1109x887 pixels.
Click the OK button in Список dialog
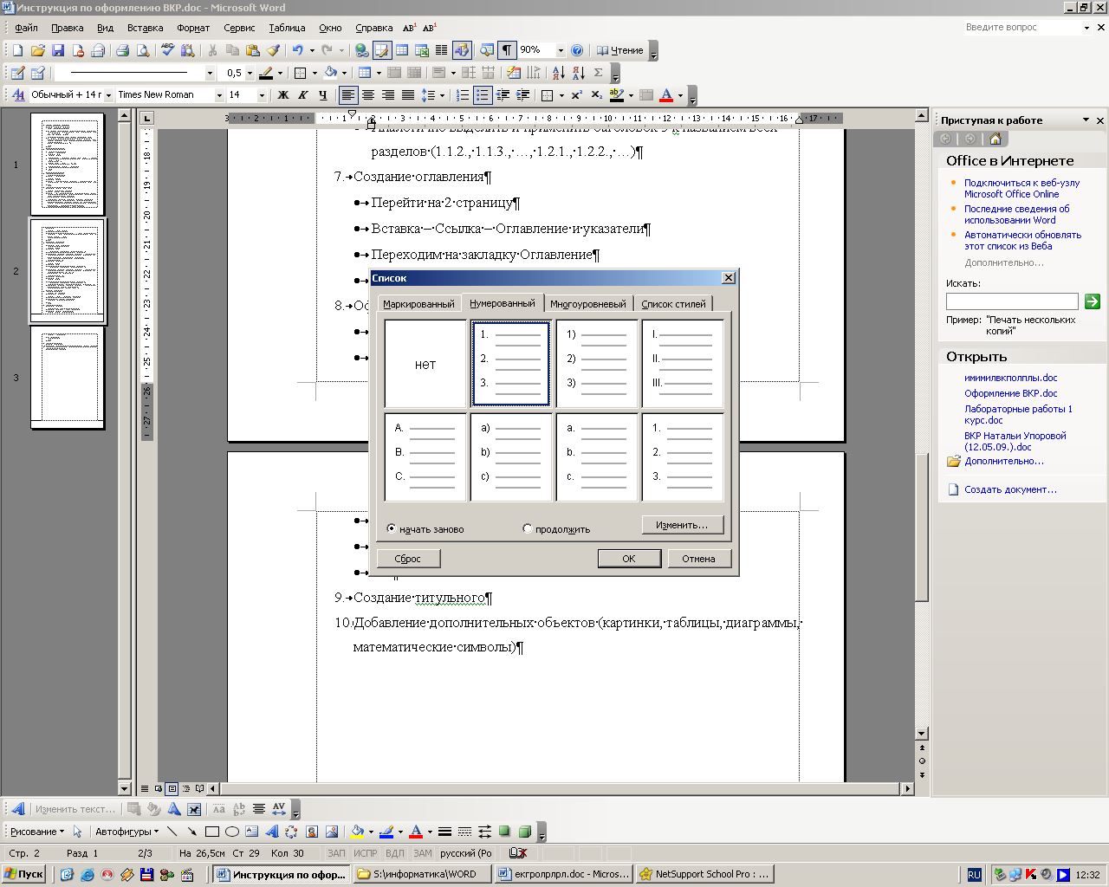click(x=629, y=559)
